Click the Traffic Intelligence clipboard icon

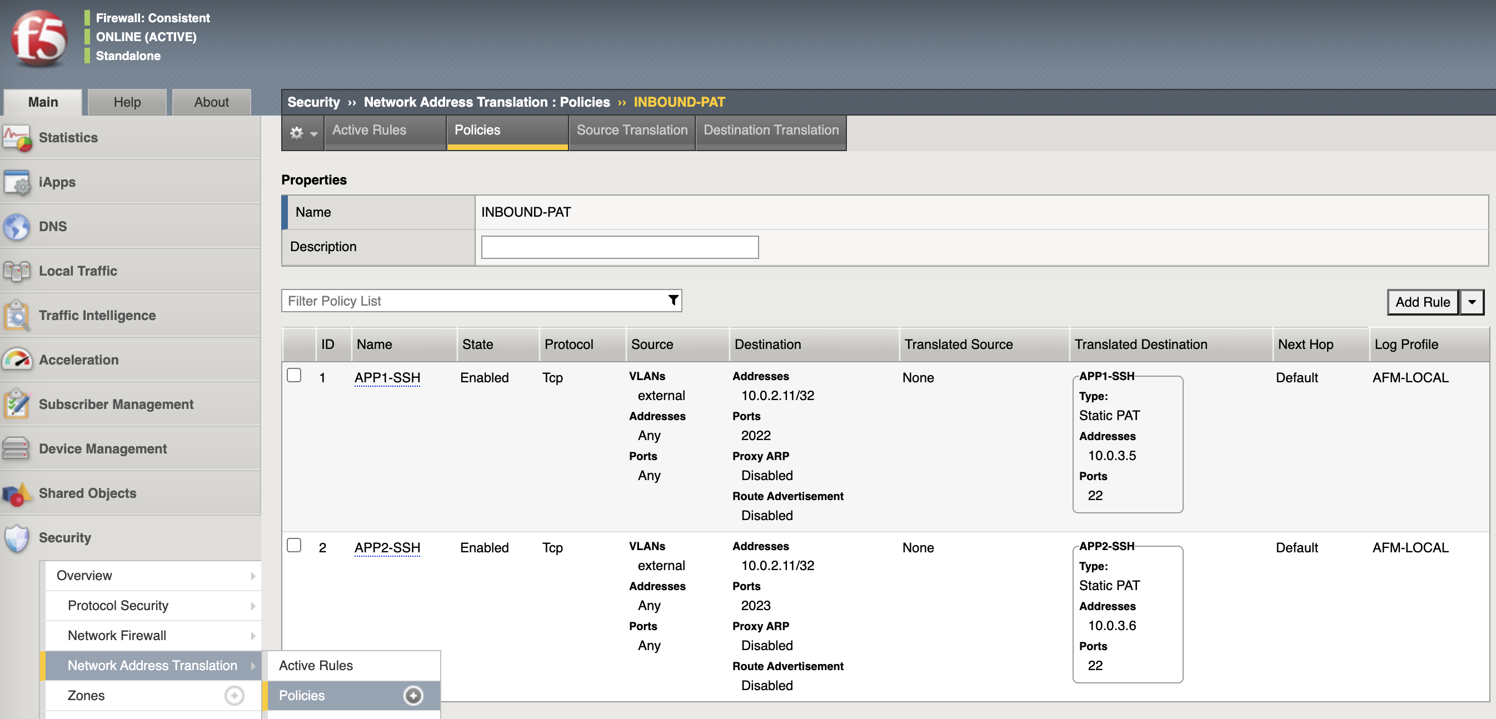17,316
